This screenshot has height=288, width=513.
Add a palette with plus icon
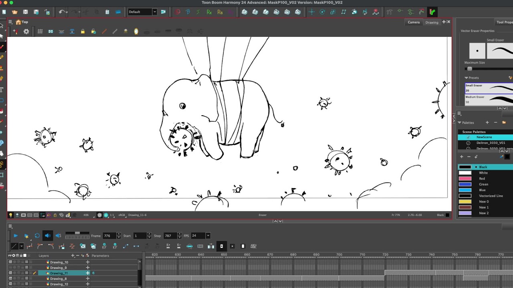point(487,122)
